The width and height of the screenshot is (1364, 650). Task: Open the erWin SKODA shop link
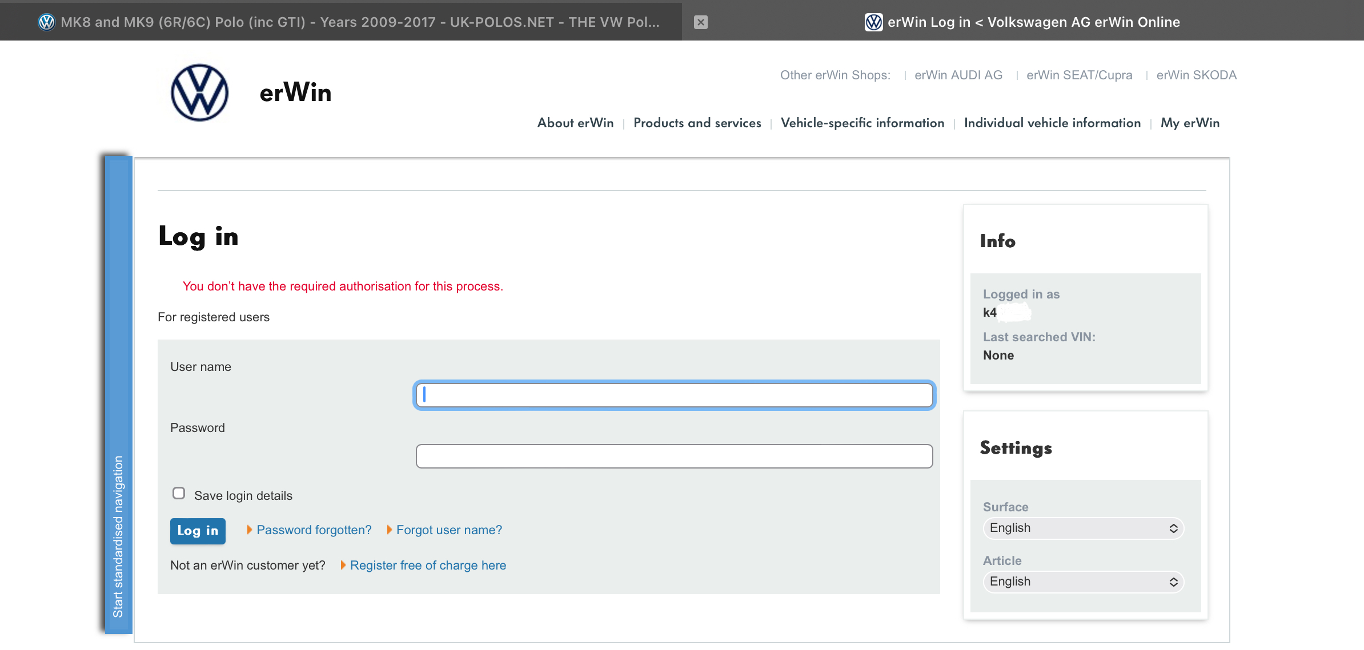click(x=1197, y=75)
